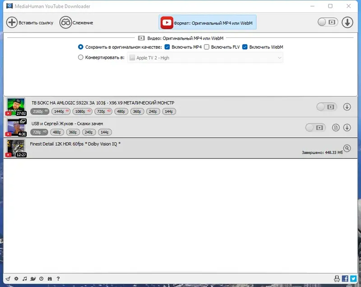Click title Finest Detail 12K HDR 60fps
Screen dimensions: 361x287
(75, 144)
